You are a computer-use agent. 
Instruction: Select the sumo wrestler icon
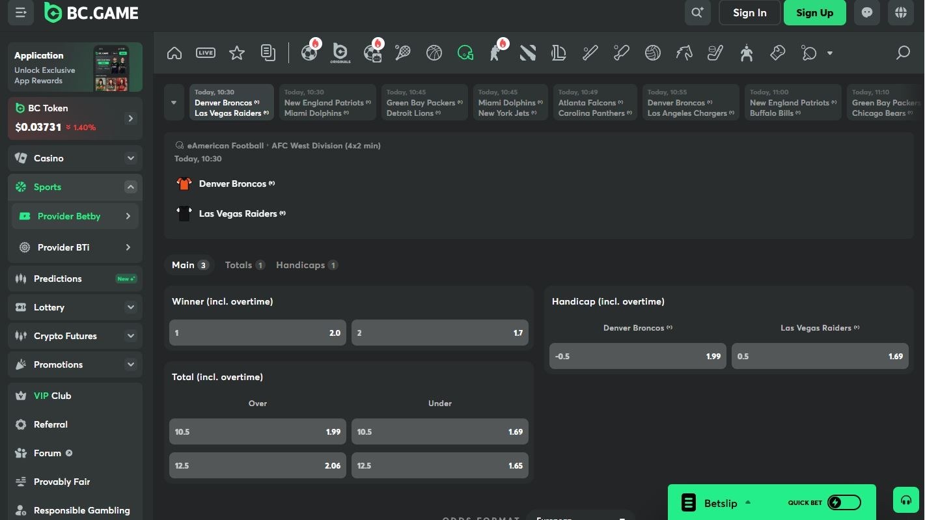click(747, 53)
